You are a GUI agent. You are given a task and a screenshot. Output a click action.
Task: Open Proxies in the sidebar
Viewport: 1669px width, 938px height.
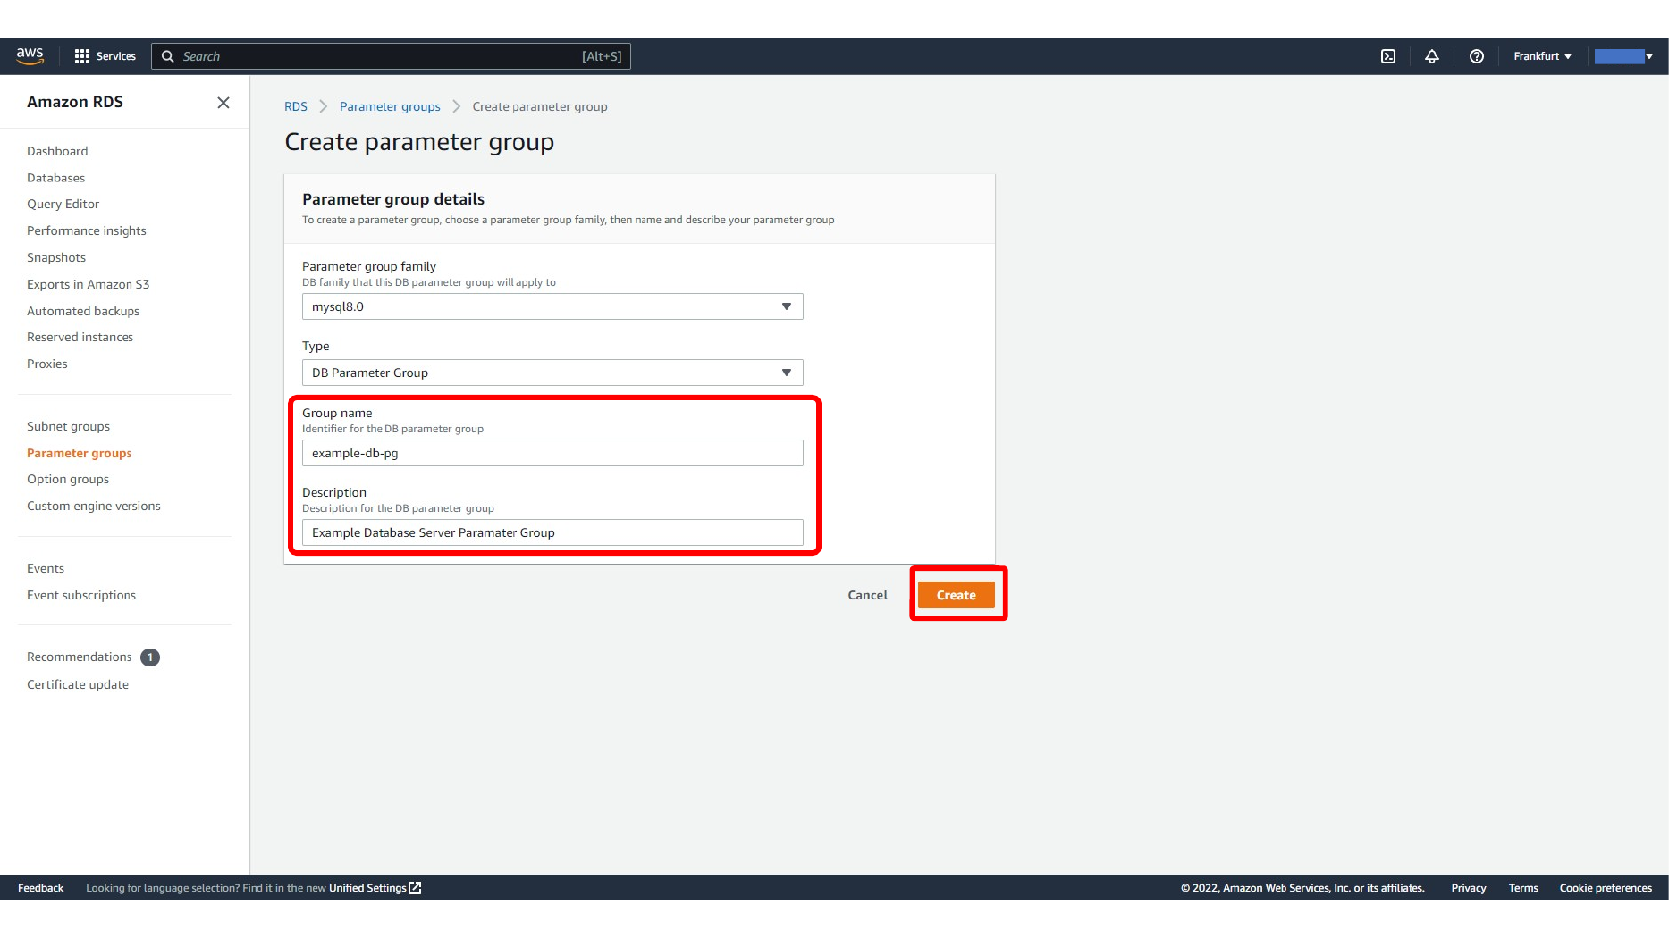pyautogui.click(x=47, y=364)
